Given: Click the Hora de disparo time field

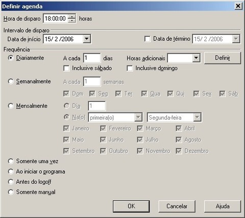Looking at the screenshot, I should click(56, 18).
